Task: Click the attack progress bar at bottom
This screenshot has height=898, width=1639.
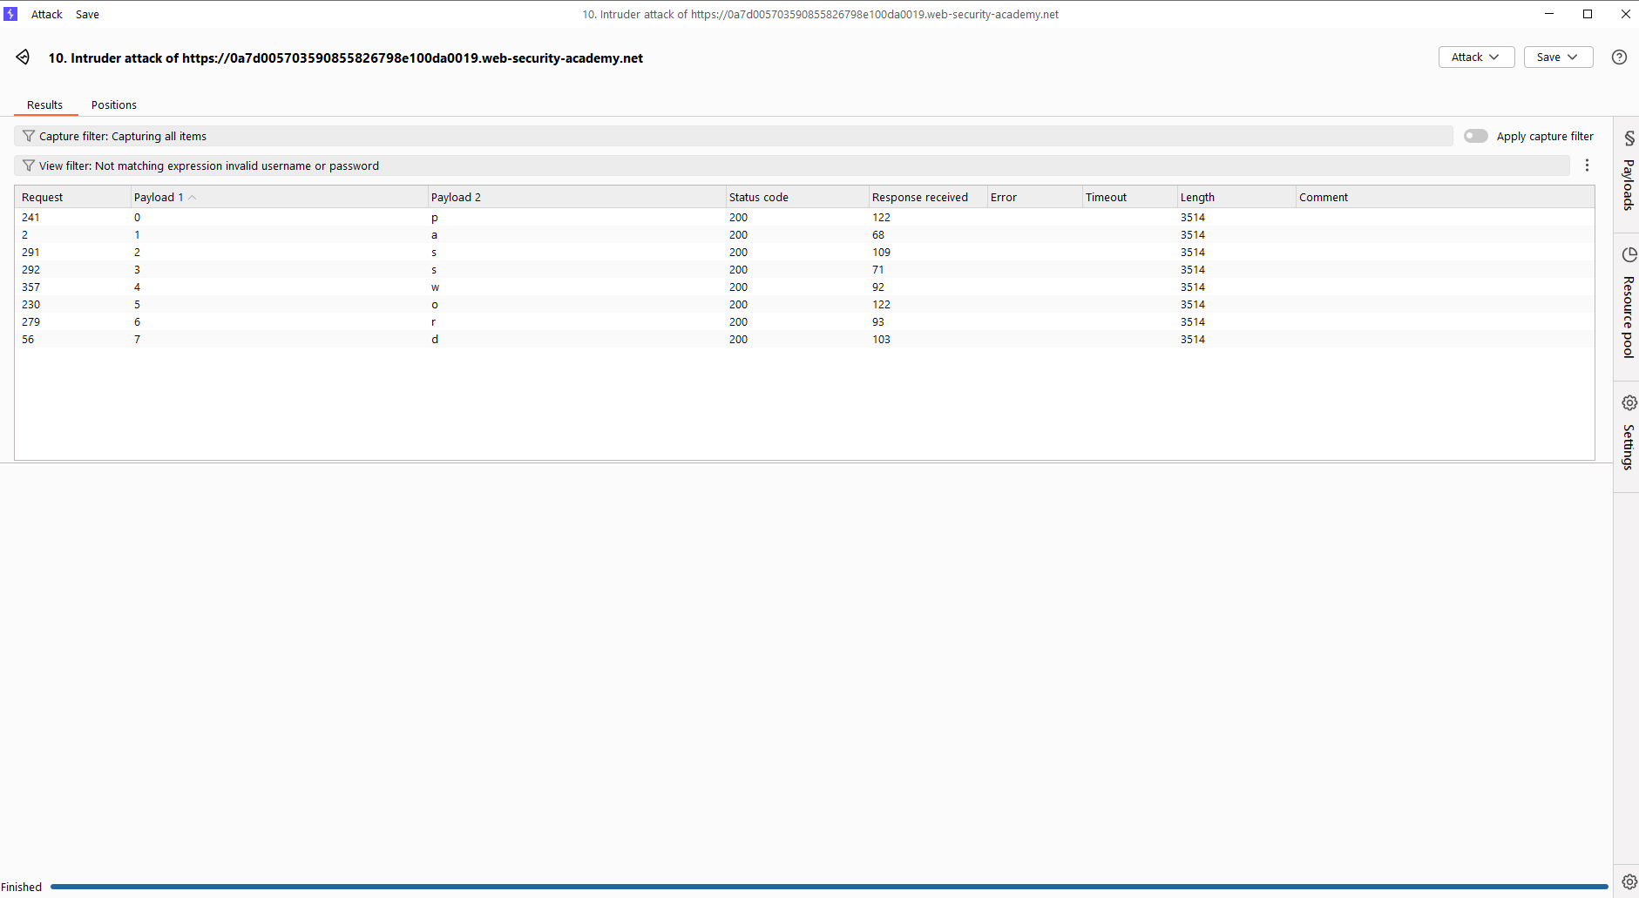Action: pos(828,887)
